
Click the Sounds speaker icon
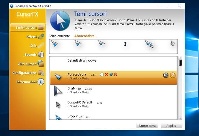coord(41,55)
